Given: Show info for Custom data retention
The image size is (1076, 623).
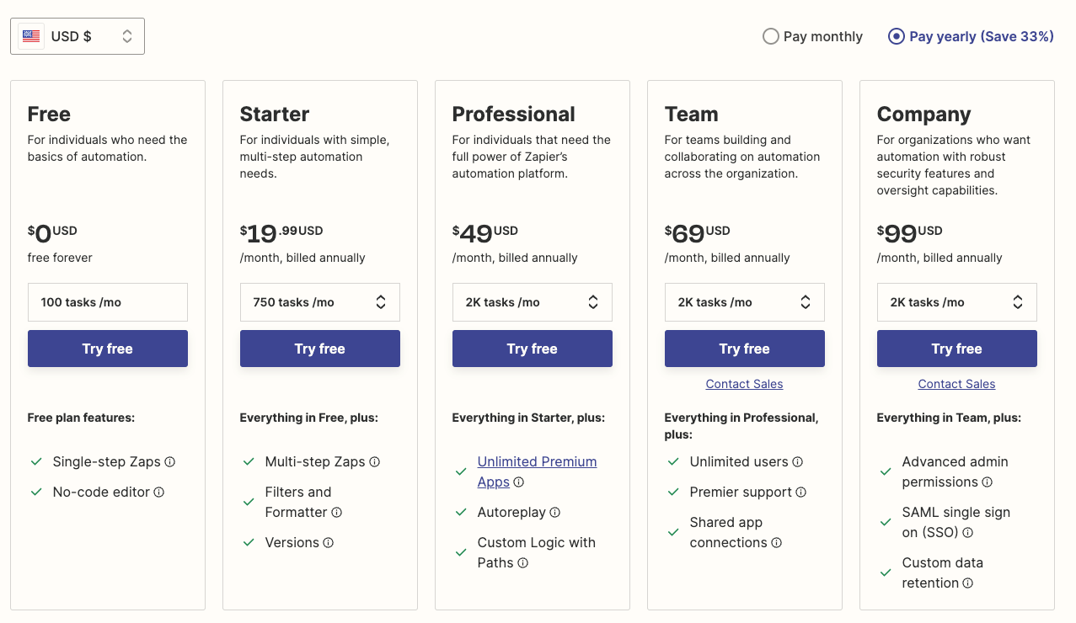Looking at the screenshot, I should click(968, 583).
